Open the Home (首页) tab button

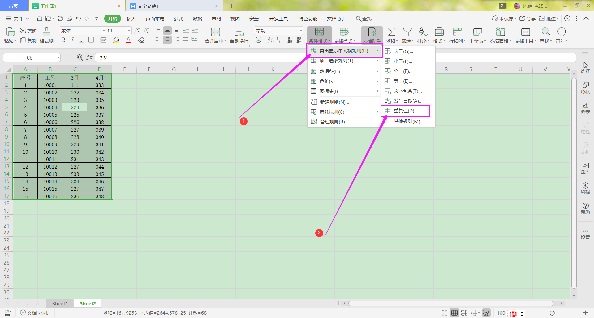coord(13,6)
